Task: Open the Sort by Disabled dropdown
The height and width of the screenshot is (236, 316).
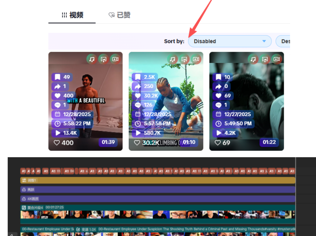Action: 229,41
